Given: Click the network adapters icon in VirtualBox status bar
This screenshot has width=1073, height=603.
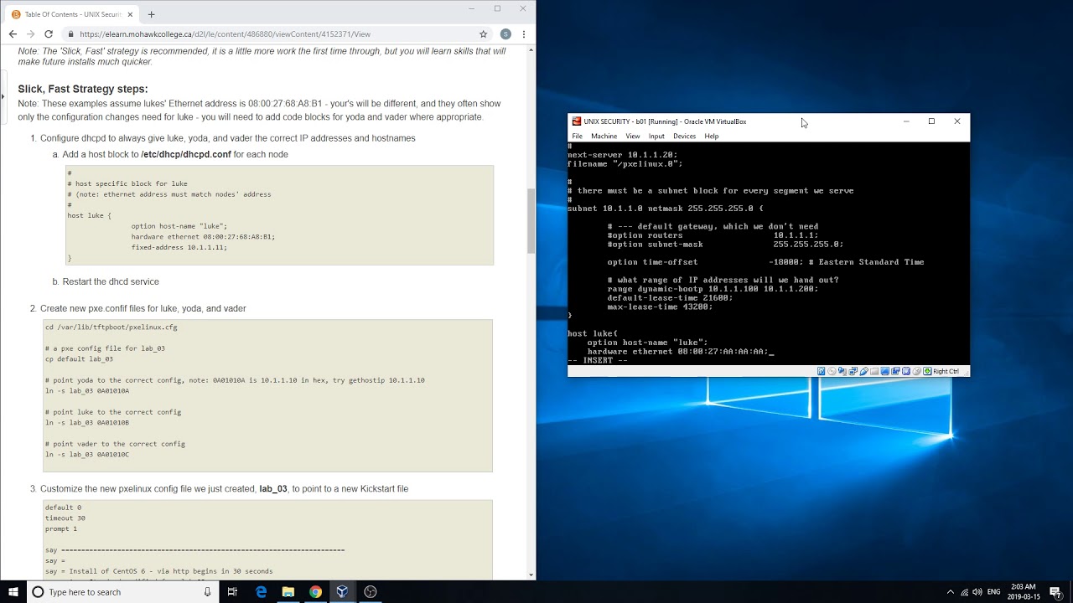Looking at the screenshot, I should pos(853,371).
